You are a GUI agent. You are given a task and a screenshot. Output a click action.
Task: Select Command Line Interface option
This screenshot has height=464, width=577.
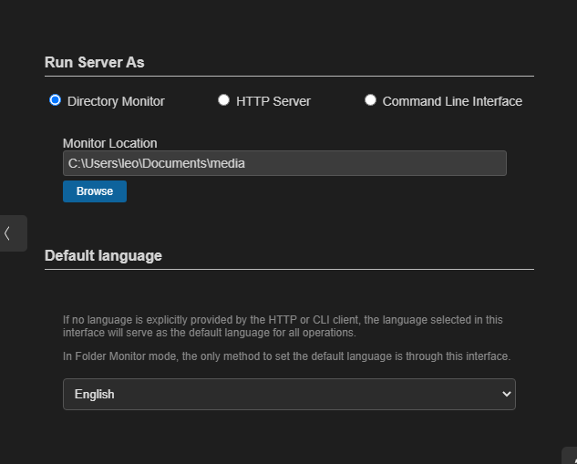pos(370,100)
